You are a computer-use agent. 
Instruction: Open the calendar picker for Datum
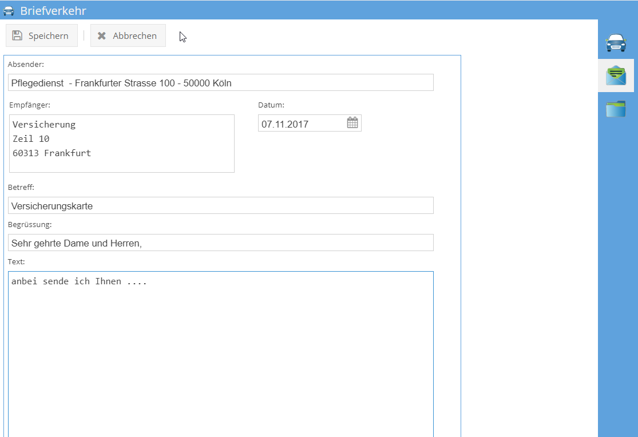(352, 123)
